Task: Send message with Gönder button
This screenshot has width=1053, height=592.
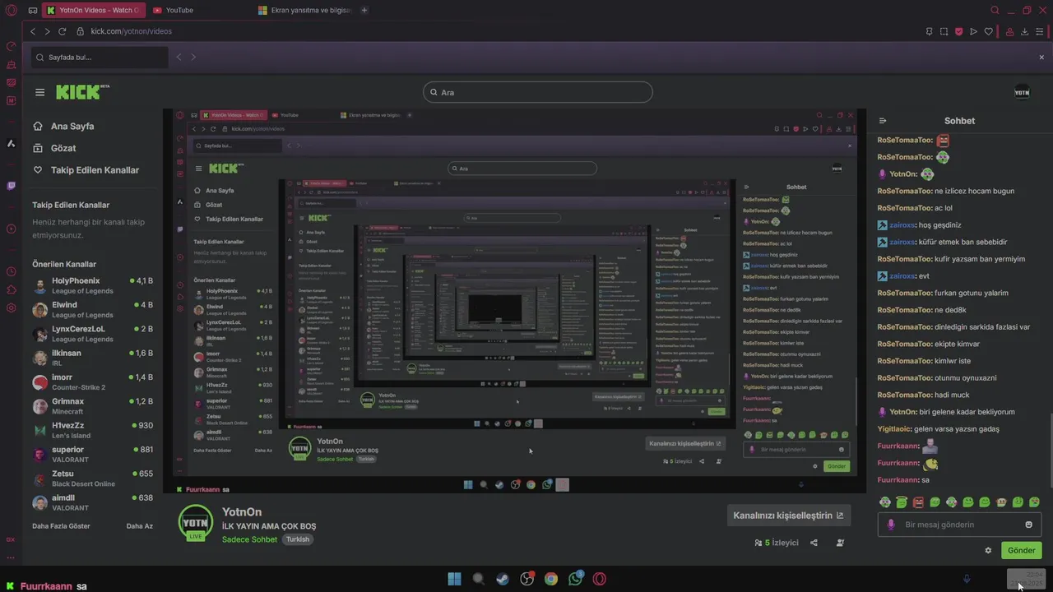Action: [1021, 551]
